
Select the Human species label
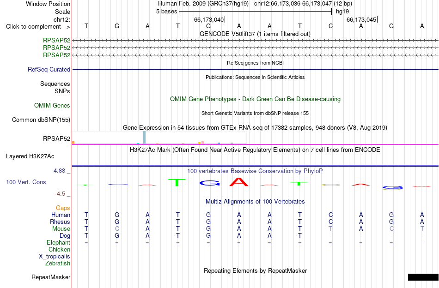pyautogui.click(x=61, y=215)
